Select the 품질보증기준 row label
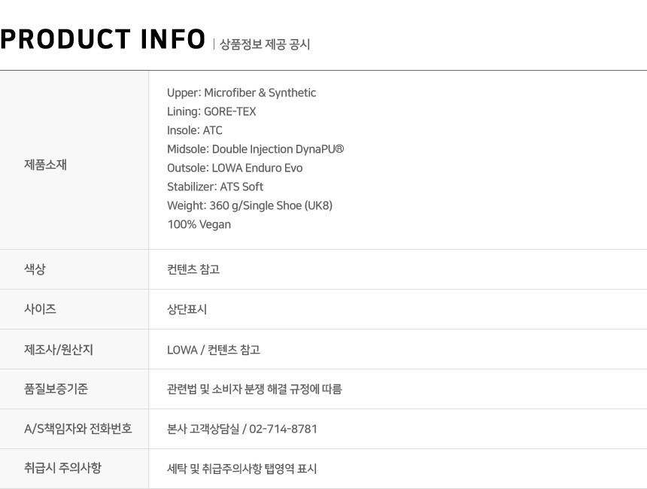Screen dimensions: 647x489 pyautogui.click(x=56, y=389)
